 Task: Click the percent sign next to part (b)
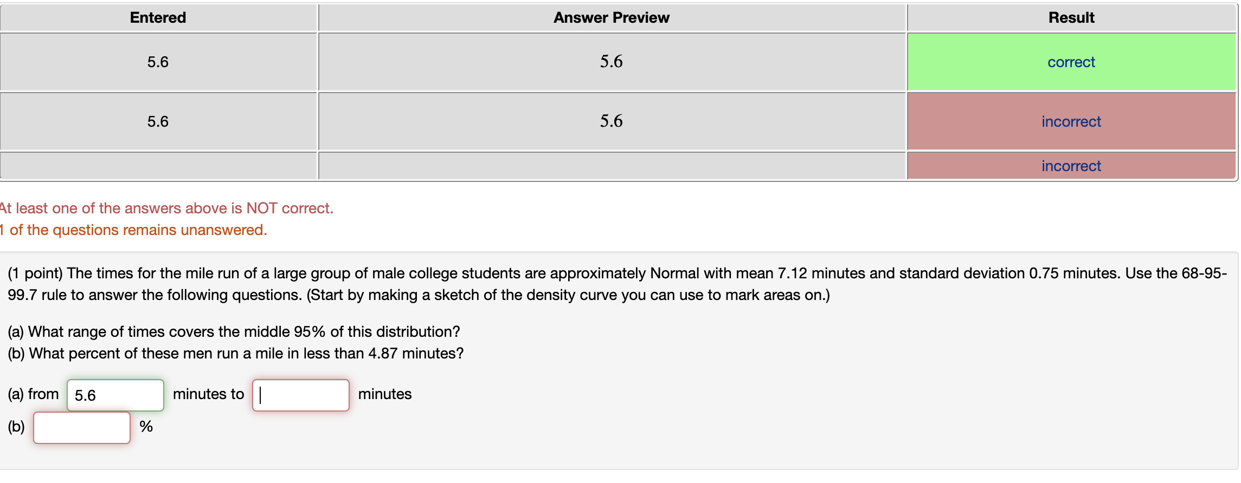[x=145, y=427]
